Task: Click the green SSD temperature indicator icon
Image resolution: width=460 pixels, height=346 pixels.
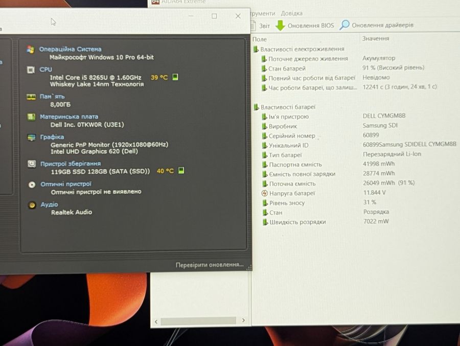Action: [181, 171]
